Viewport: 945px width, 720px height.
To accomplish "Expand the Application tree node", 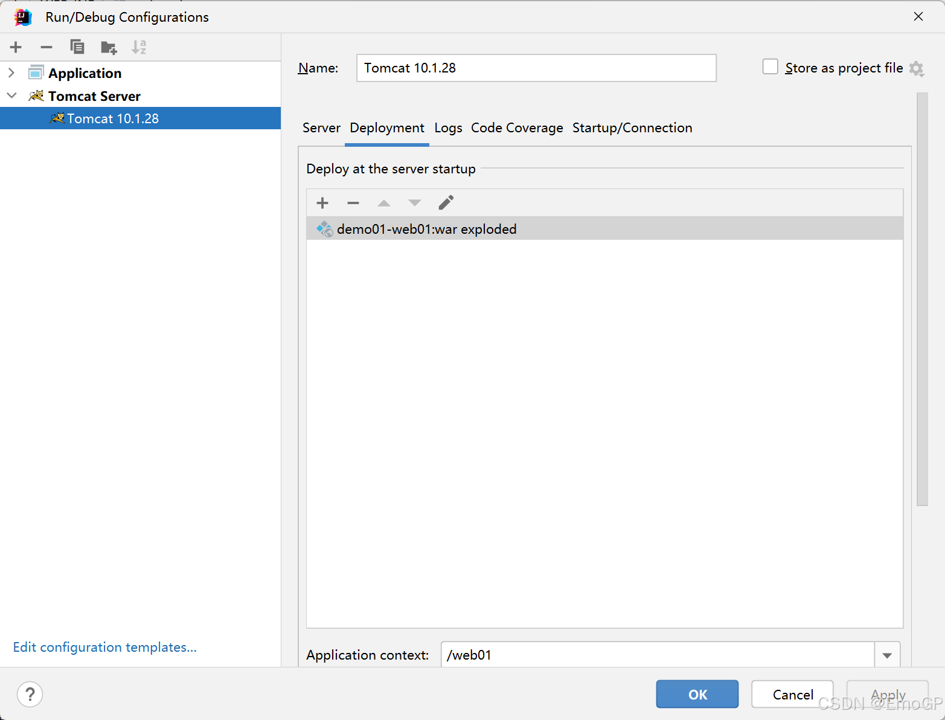I will click(x=11, y=72).
